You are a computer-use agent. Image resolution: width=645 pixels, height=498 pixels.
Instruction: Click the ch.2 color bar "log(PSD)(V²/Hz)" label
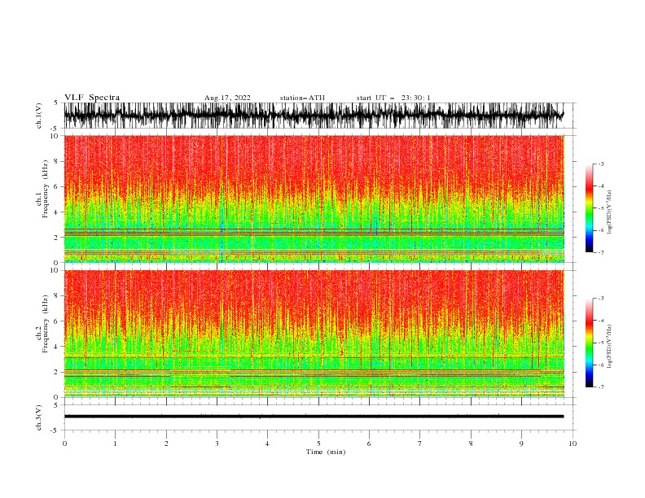tap(610, 347)
